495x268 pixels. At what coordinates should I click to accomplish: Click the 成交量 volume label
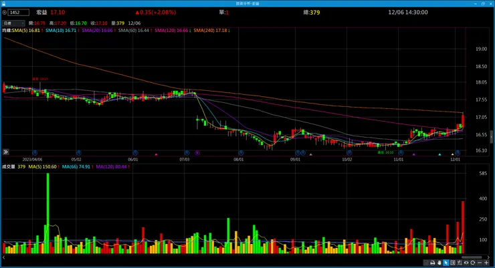(9, 167)
